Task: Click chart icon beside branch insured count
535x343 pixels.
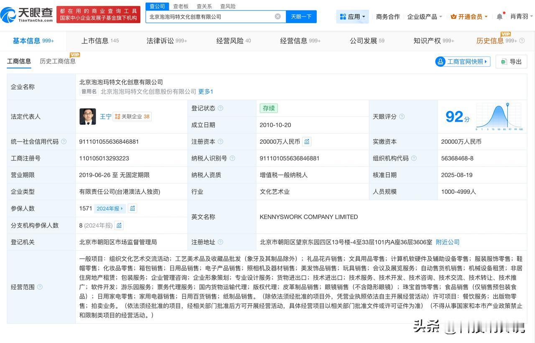Action: click(x=119, y=225)
